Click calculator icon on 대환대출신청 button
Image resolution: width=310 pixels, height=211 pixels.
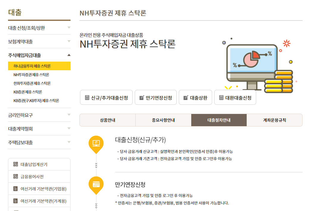(x=221, y=98)
